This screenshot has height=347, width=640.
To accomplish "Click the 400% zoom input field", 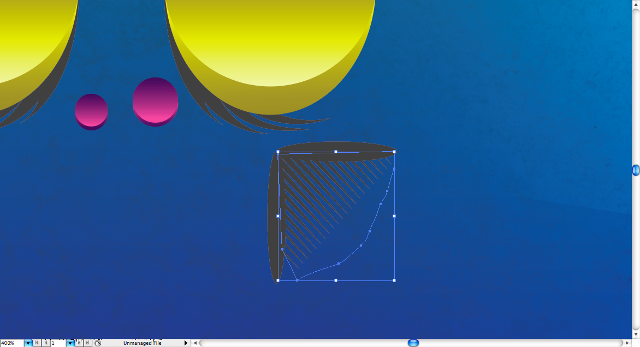I will [11, 343].
